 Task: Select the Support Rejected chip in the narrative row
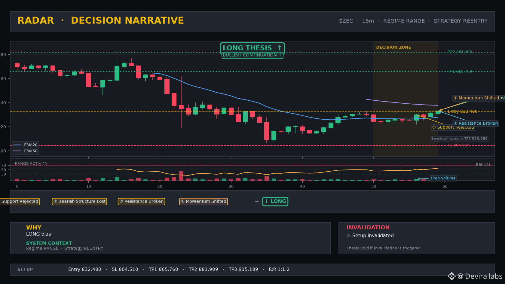tap(20, 201)
